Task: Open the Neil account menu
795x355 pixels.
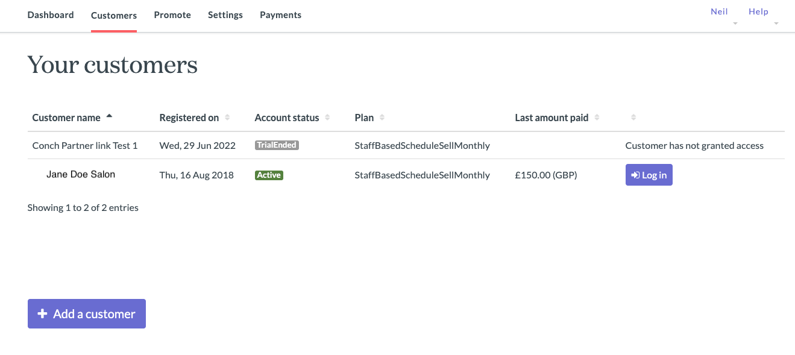Action: point(719,11)
